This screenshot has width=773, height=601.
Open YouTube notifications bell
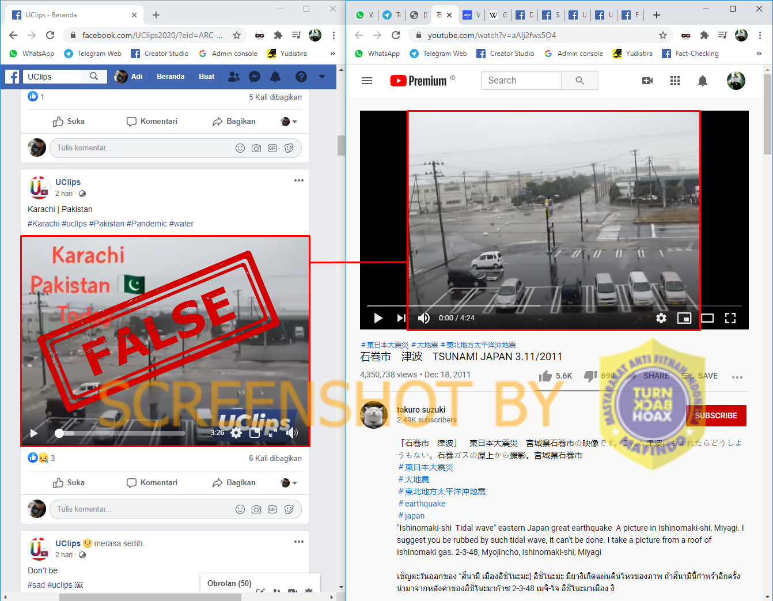pos(703,81)
